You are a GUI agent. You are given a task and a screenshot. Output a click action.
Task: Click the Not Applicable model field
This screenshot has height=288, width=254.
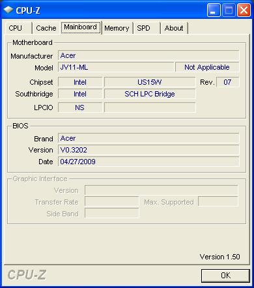[207, 67]
